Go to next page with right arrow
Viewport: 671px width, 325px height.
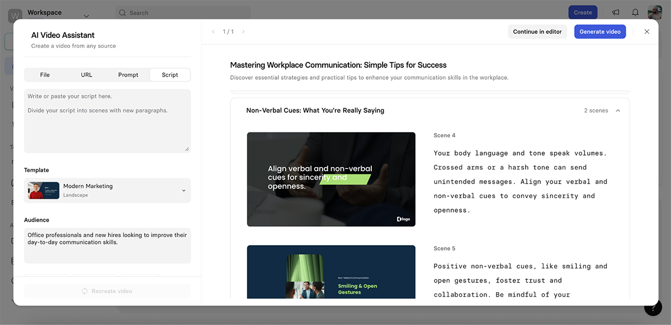pos(243,31)
